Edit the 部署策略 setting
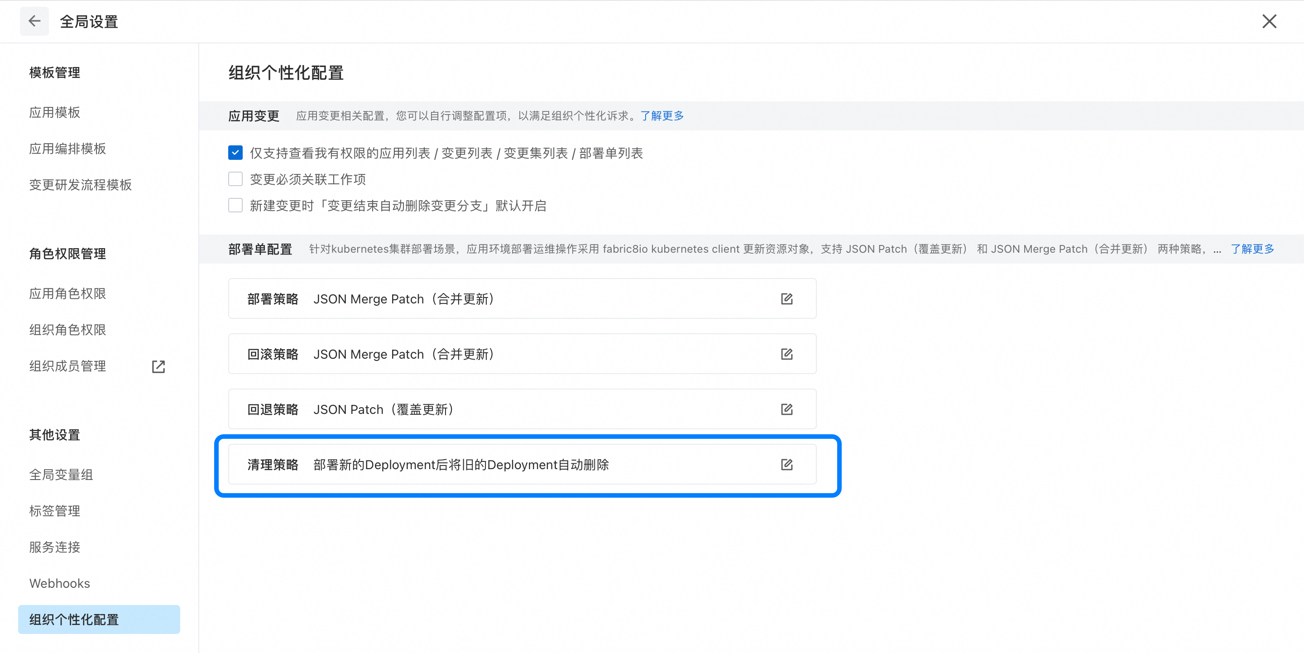Image resolution: width=1304 pixels, height=653 pixels. (x=786, y=299)
